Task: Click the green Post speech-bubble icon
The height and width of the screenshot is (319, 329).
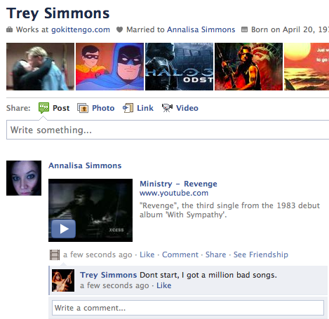Action: pos(43,108)
